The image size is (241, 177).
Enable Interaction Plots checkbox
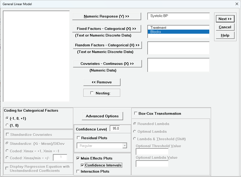pos(78,172)
